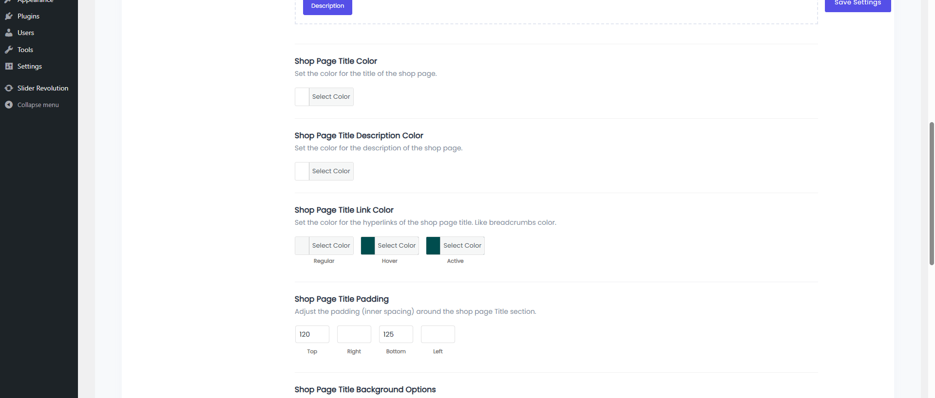Open Title Description Color picker swatch

coord(302,171)
